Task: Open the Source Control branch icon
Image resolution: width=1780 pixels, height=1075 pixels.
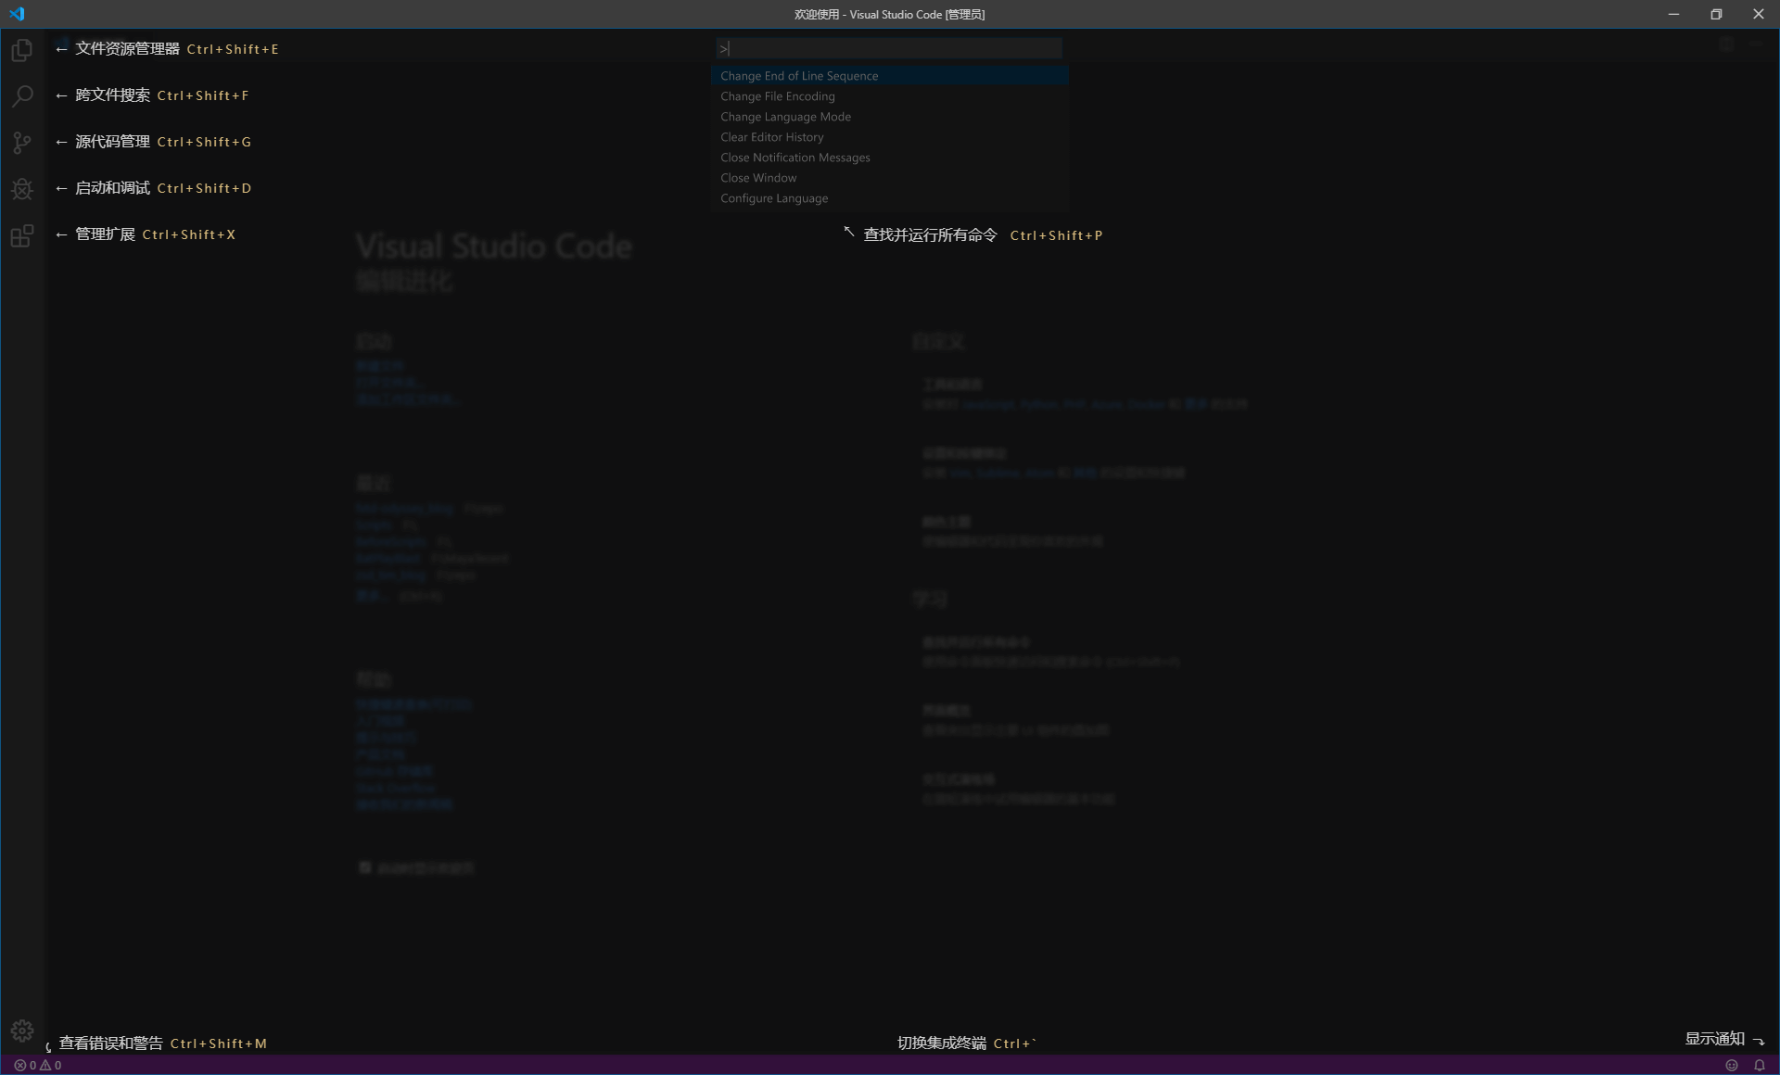Action: click(x=22, y=143)
